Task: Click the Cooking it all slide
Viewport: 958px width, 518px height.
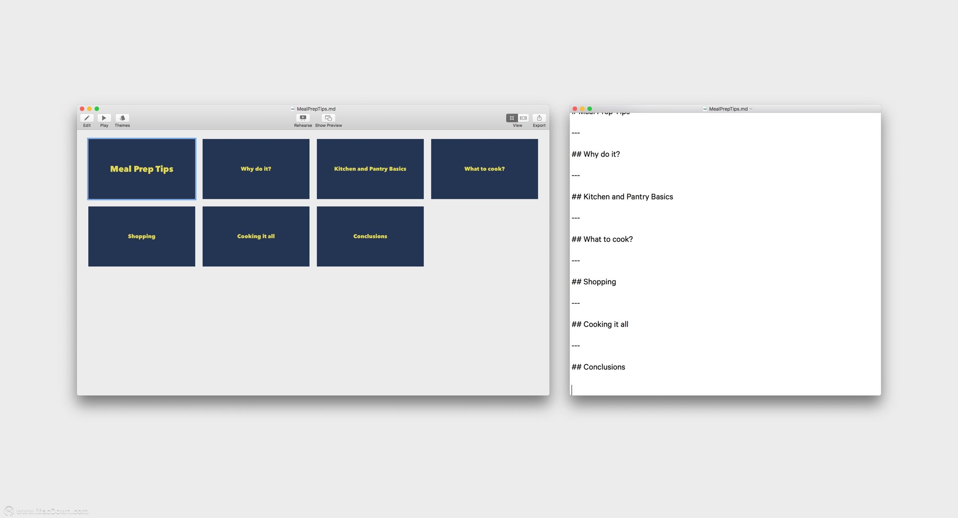Action: point(255,236)
